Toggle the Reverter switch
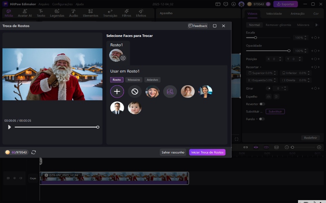The width and height of the screenshot is (326, 203). pyautogui.click(x=262, y=104)
